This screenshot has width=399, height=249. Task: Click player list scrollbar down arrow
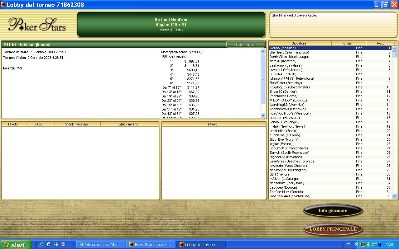(395, 196)
